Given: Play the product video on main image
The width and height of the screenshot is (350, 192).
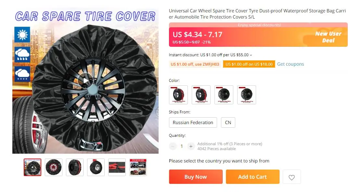Looking at the screenshot, I should (85, 80).
